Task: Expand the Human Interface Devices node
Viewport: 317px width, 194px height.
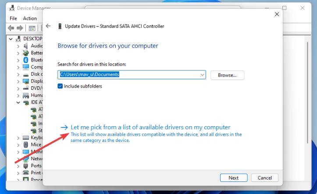Action: pyautogui.click(x=18, y=95)
